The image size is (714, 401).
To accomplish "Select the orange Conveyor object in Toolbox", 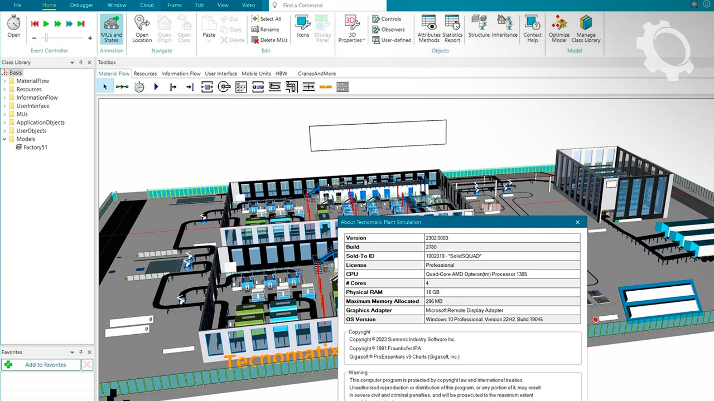I will coord(326,87).
